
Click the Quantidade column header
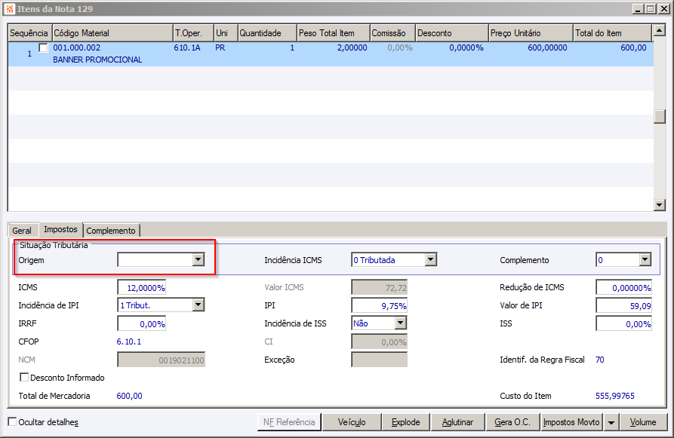tap(267, 33)
